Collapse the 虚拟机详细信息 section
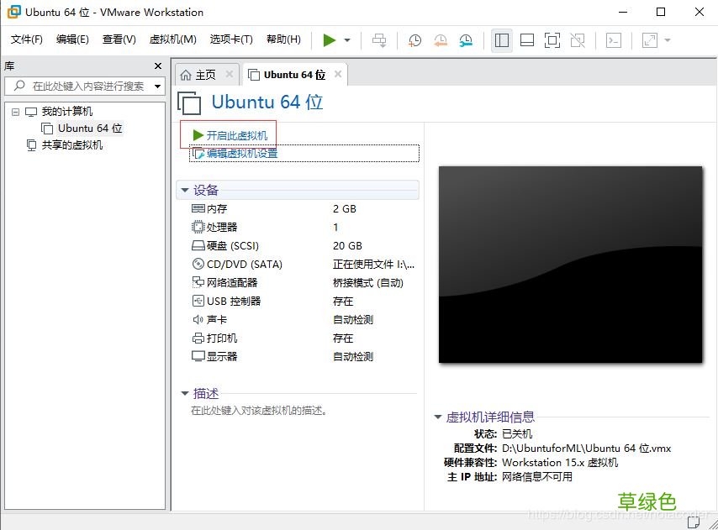Viewport: 718px width, 530px height. coord(438,417)
